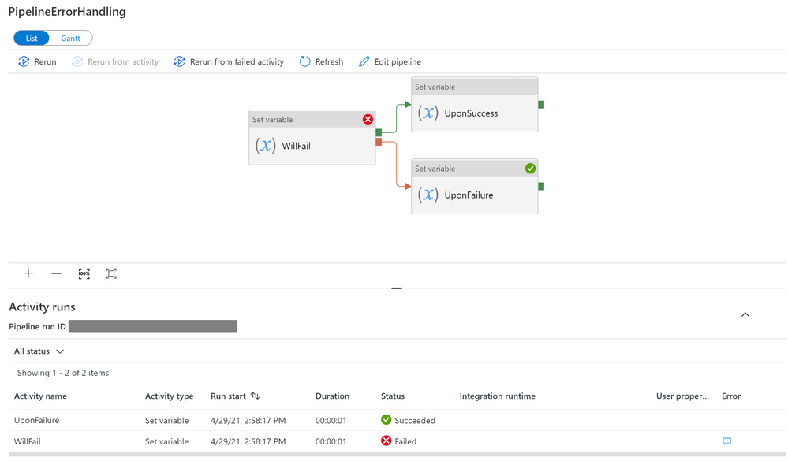
Task: Click WillFail green success output connector
Action: pyautogui.click(x=379, y=132)
